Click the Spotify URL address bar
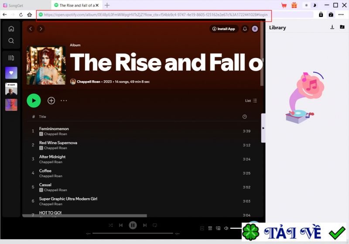 click(x=156, y=15)
